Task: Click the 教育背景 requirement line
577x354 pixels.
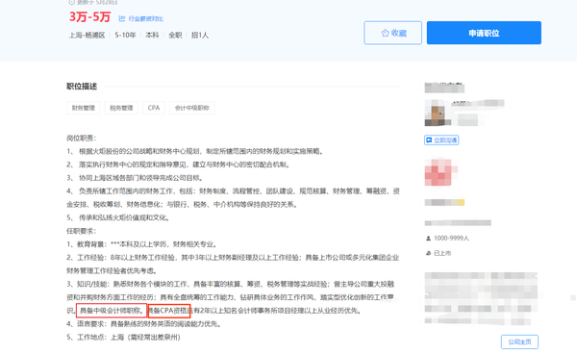Action: (x=141, y=244)
